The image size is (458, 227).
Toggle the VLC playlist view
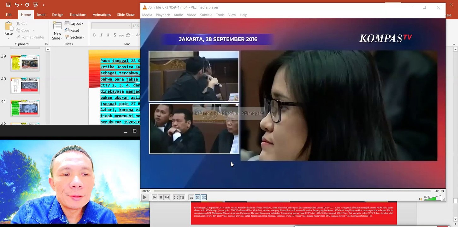point(191,197)
